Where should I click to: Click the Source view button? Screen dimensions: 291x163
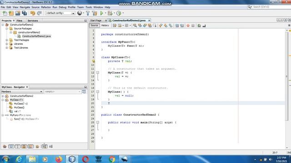pos(94,25)
